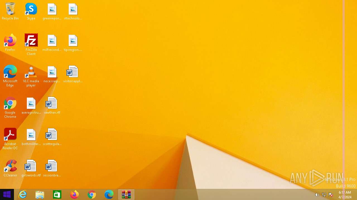
Task: Select the necessary... image file
Action: click(x=52, y=74)
